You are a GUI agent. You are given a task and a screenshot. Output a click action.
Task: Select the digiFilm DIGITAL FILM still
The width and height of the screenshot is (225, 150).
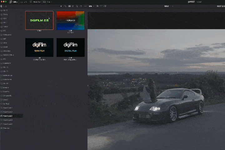point(70,47)
